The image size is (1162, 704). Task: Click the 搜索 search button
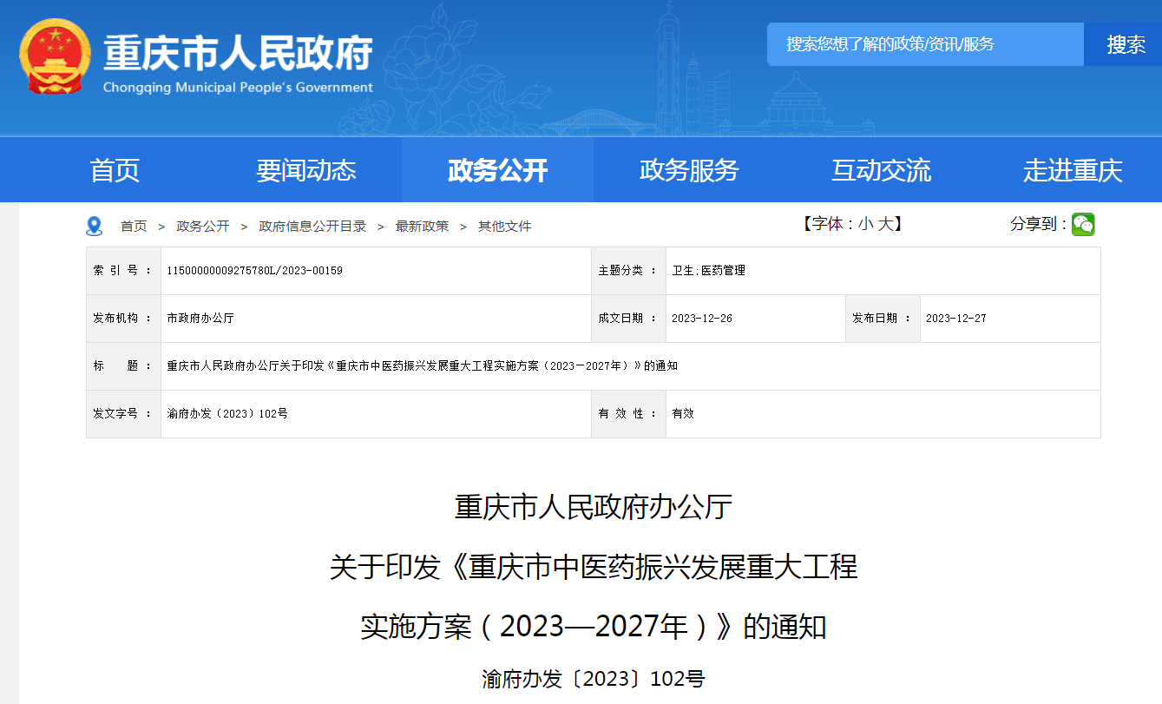click(x=1126, y=44)
